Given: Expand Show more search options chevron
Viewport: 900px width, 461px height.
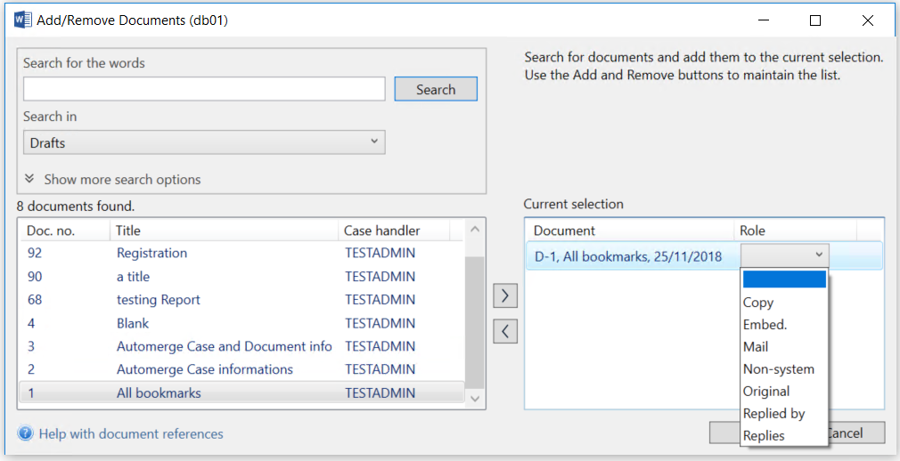Looking at the screenshot, I should click(29, 179).
